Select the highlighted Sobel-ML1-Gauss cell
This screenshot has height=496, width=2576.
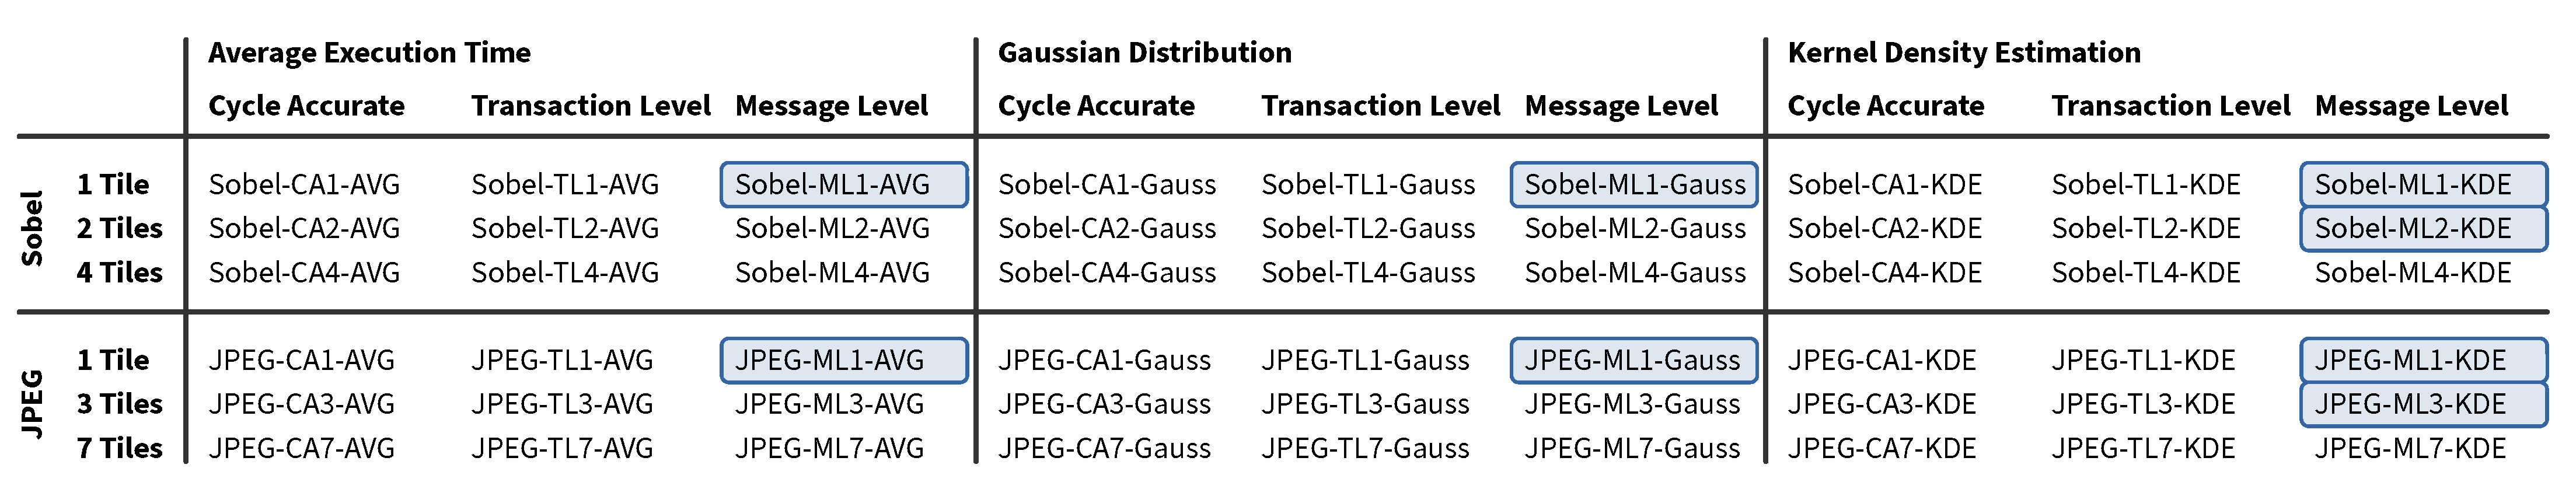coord(1633,185)
